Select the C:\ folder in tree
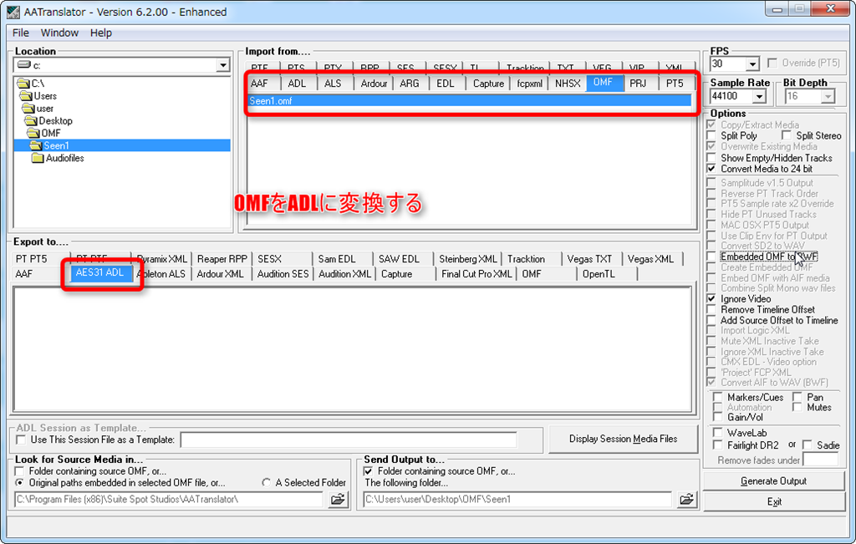This screenshot has width=856, height=544. point(31,84)
